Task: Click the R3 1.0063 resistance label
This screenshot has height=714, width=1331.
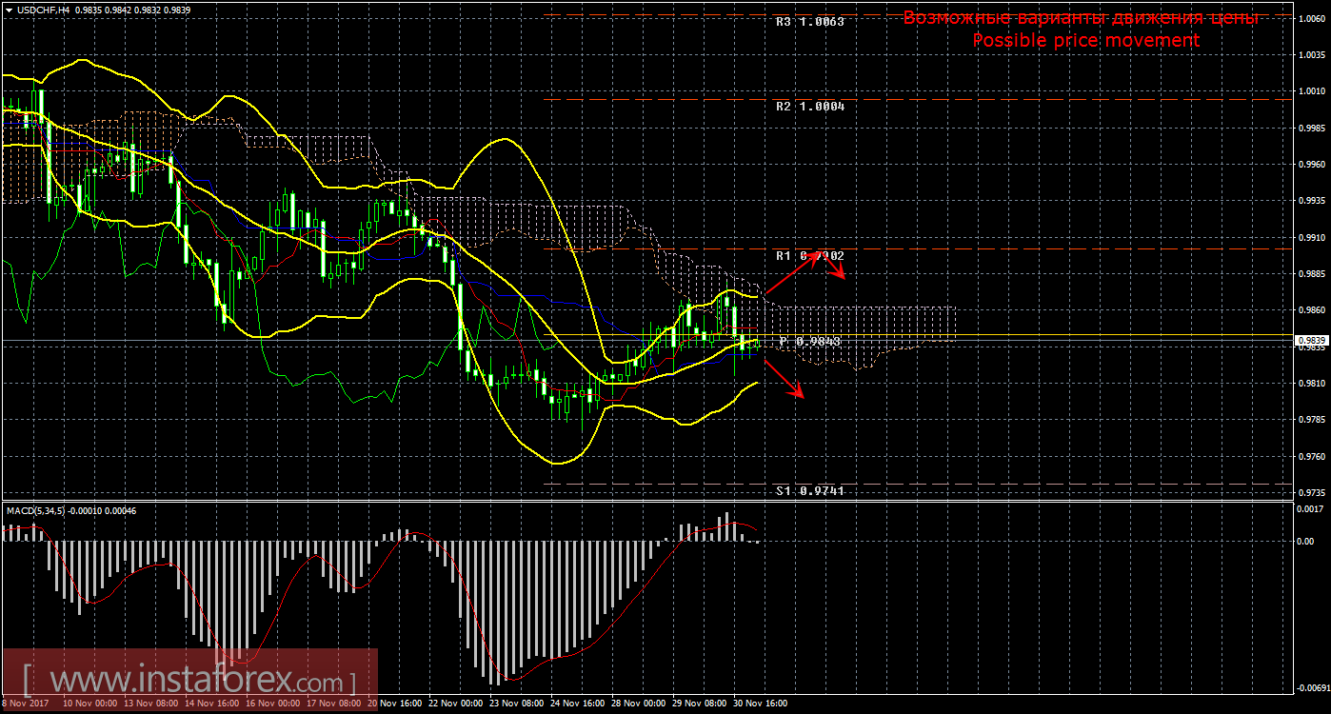Action: pyautogui.click(x=809, y=21)
